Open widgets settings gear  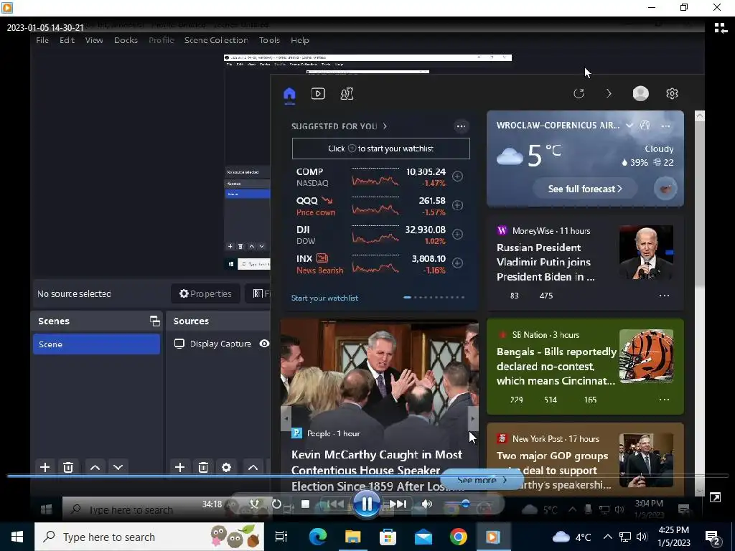[672, 93]
